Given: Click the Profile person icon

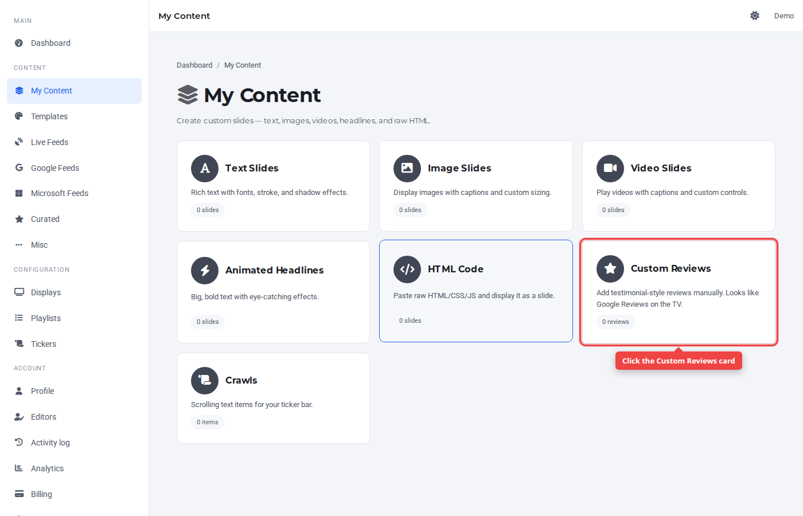Looking at the screenshot, I should 19,390.
